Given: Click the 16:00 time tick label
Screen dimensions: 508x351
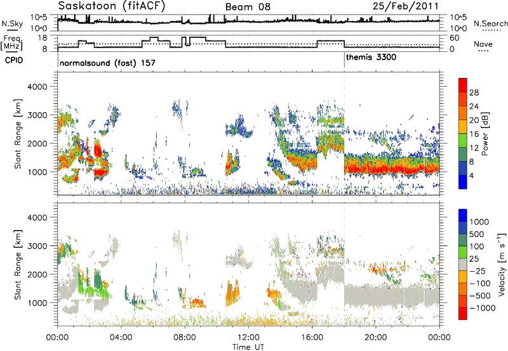Looking at the screenshot, I should tap(312, 338).
